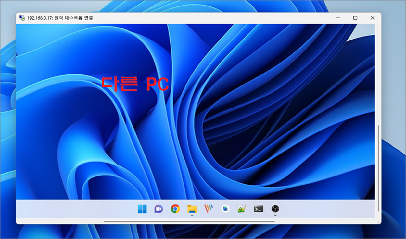Open the Start menu in the remote taskbar
406x239 pixels.
click(142, 209)
